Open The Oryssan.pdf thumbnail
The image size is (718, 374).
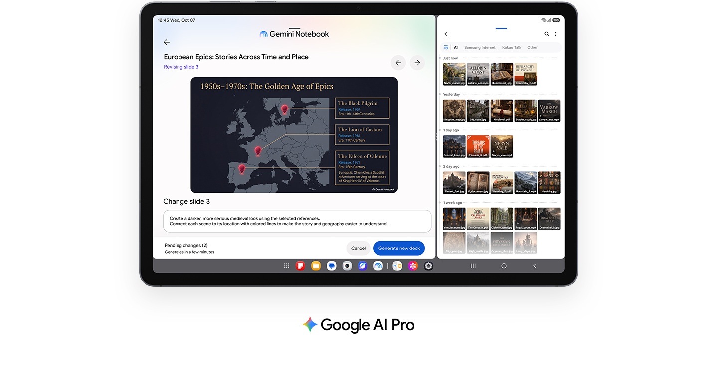478,219
